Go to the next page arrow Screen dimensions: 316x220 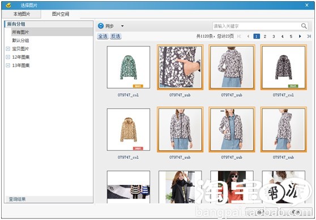300,36
